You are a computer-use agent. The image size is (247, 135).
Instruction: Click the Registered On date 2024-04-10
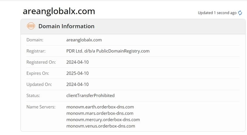click(x=77, y=62)
